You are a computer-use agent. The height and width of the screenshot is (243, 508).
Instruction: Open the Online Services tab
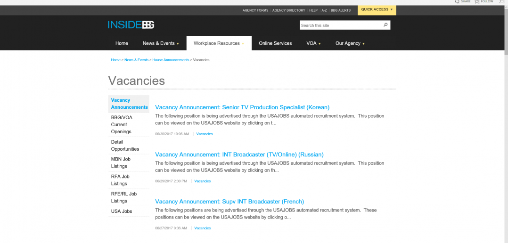pos(275,43)
